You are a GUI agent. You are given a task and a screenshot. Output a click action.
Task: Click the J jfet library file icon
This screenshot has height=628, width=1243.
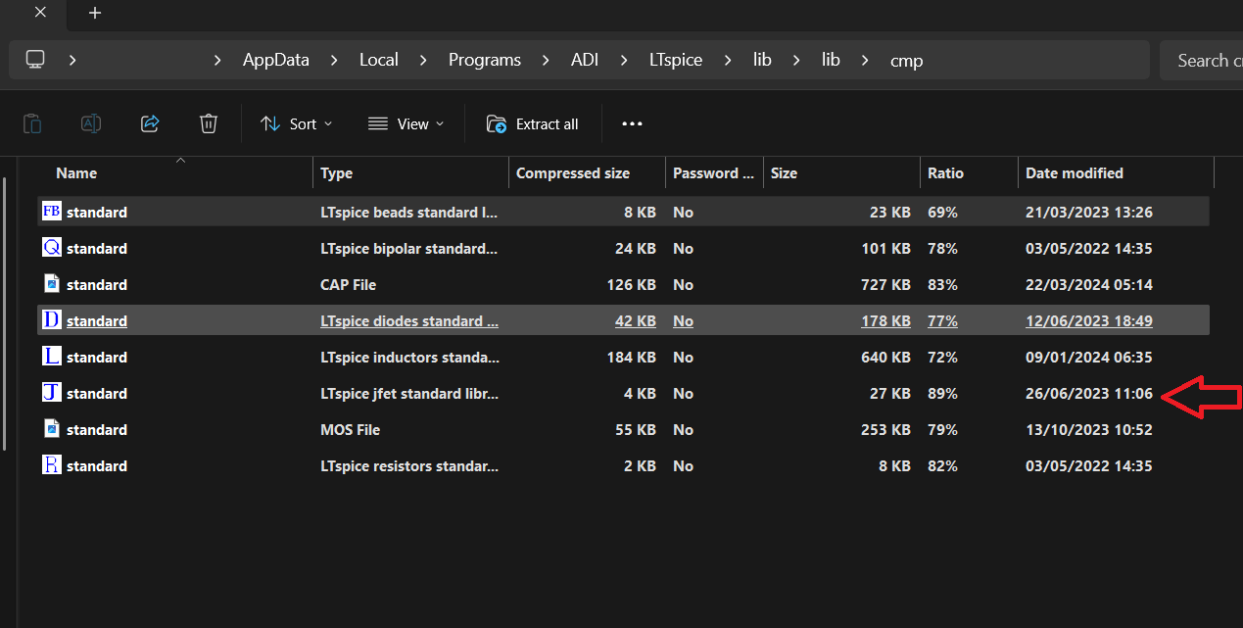pyautogui.click(x=52, y=393)
